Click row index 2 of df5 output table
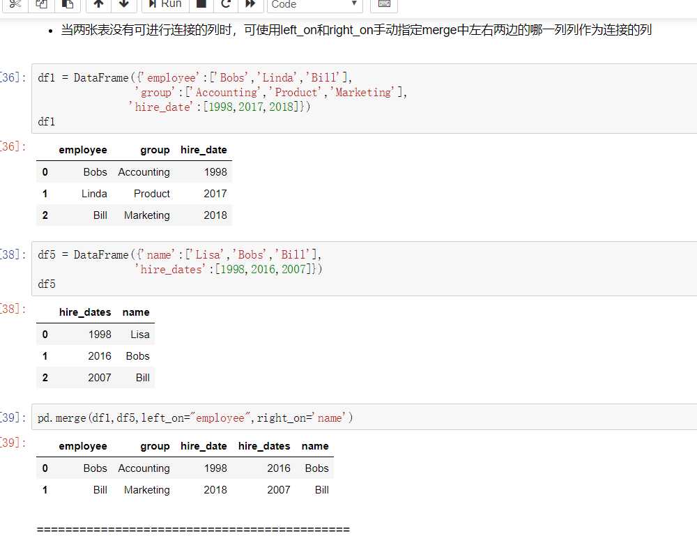Image resolution: width=697 pixels, height=536 pixels. click(x=45, y=377)
